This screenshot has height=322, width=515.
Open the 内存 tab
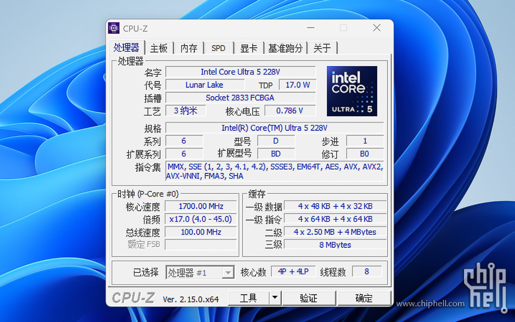tap(189, 48)
